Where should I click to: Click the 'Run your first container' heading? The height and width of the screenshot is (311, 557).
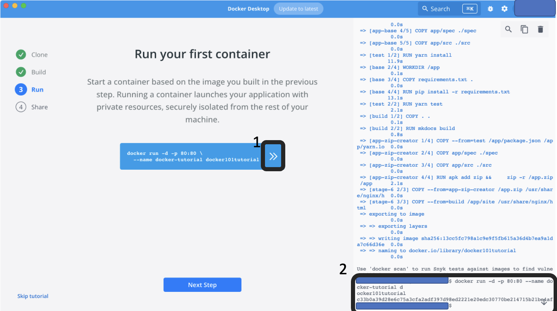pyautogui.click(x=202, y=54)
